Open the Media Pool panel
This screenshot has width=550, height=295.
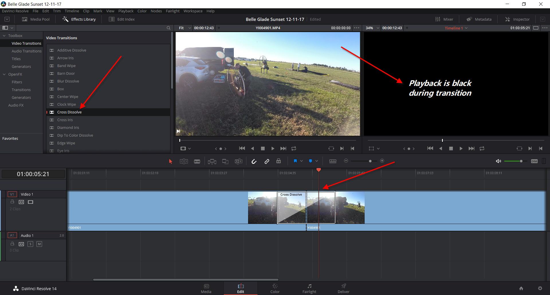tap(36, 19)
